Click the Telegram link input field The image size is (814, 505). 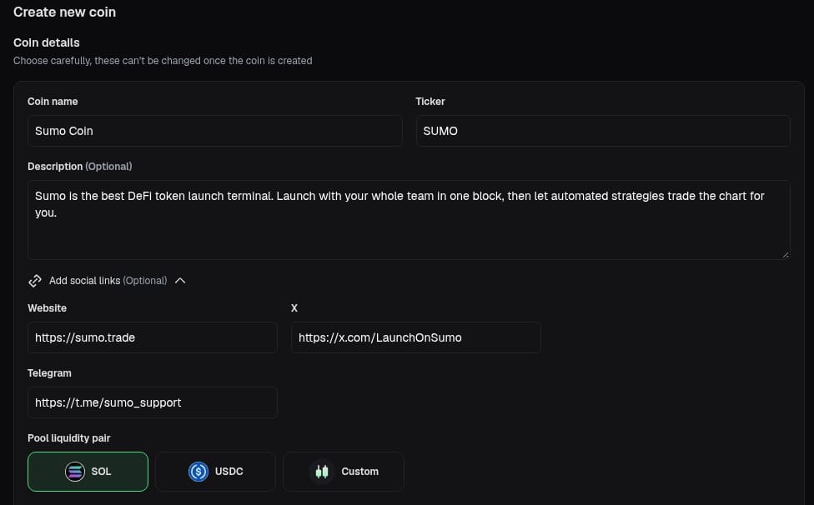click(x=152, y=402)
